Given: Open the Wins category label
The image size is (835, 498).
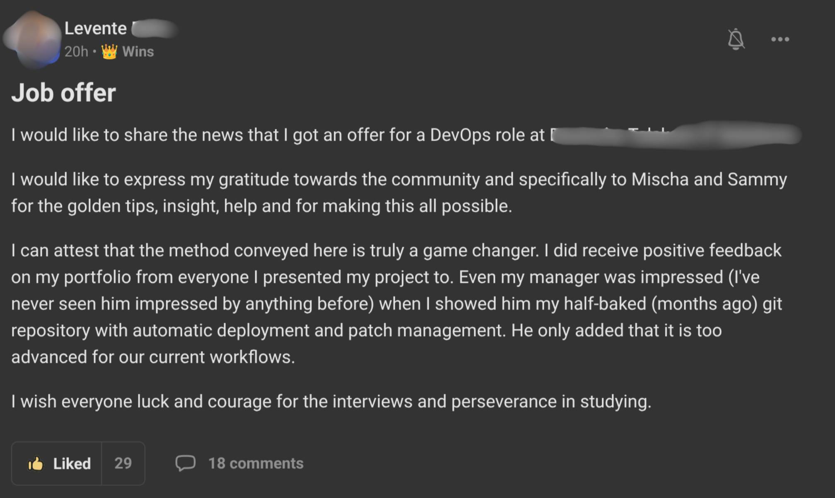Looking at the screenshot, I should click(x=138, y=52).
